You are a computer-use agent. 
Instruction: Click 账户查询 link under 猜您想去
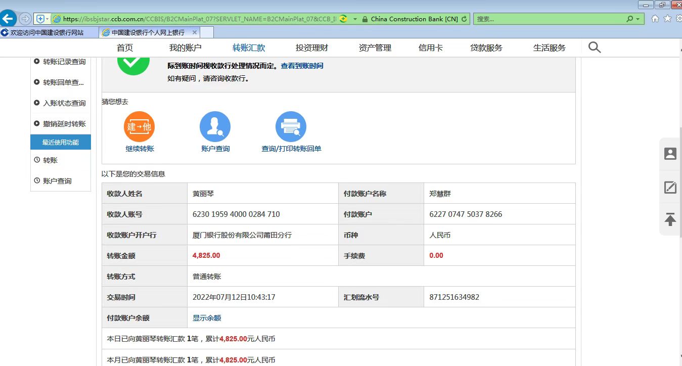pyautogui.click(x=215, y=149)
